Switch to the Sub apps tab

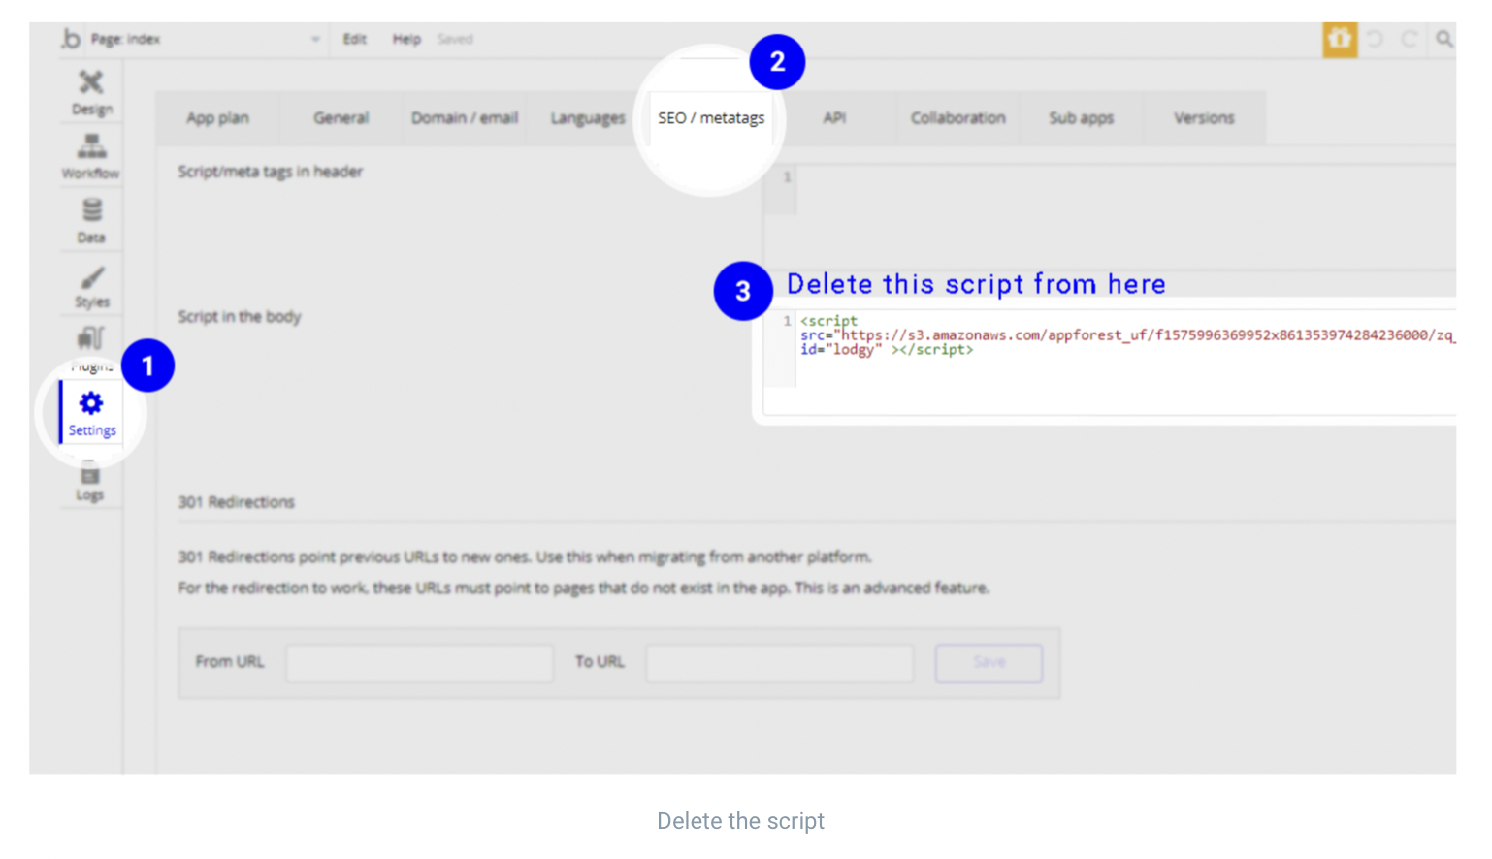[1081, 118]
